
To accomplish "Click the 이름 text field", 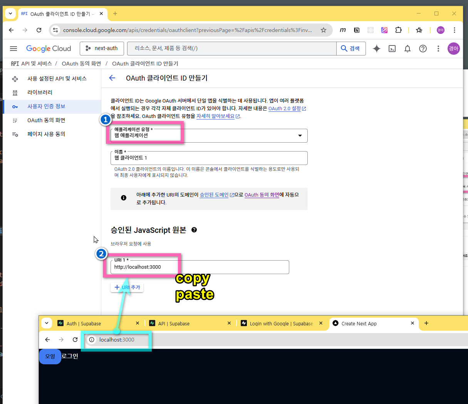I will 209,158.
